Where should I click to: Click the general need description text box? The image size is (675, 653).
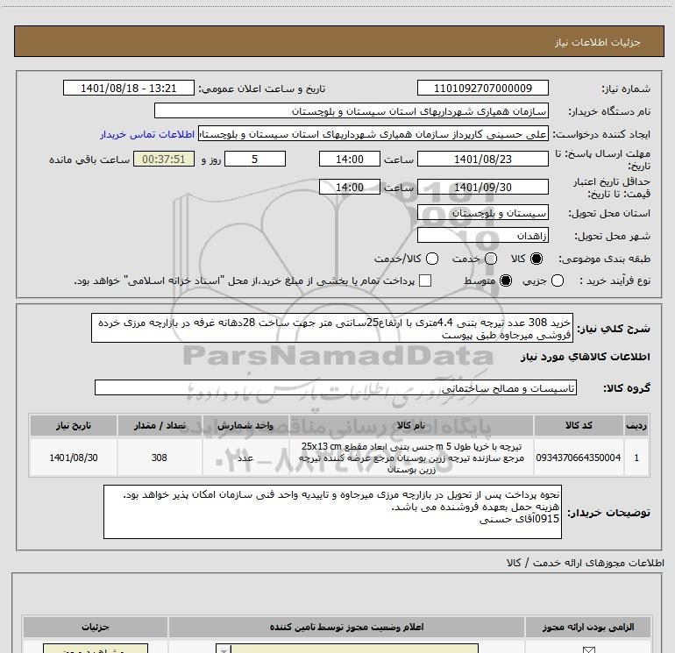(x=332, y=328)
